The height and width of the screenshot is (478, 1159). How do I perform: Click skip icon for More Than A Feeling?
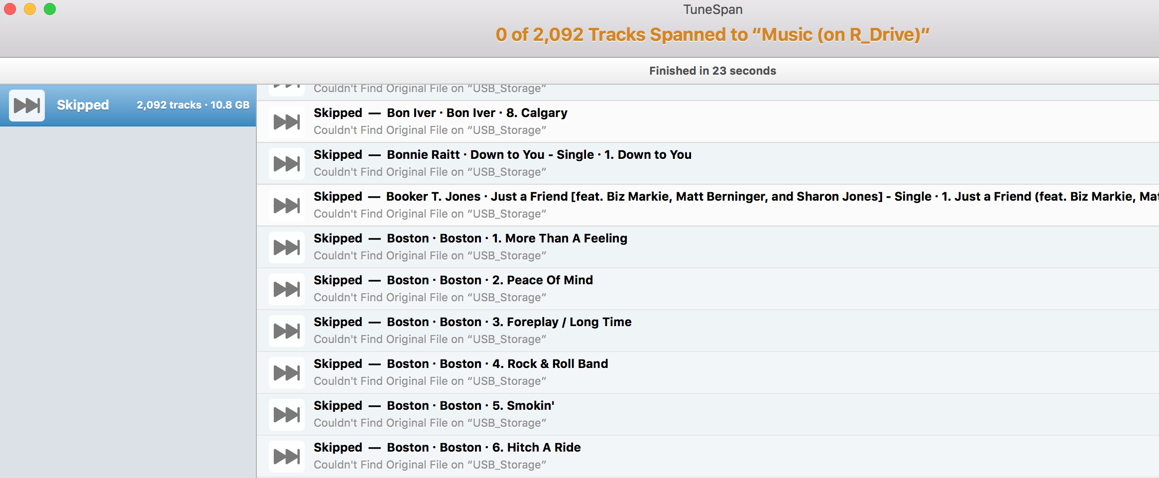(x=287, y=247)
